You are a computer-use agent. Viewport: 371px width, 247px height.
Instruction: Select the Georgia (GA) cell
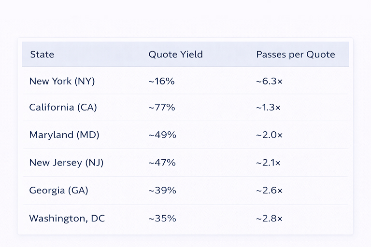(58, 191)
